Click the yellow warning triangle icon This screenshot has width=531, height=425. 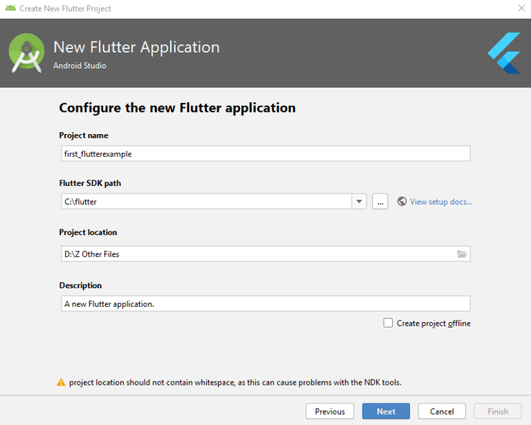pyautogui.click(x=61, y=382)
